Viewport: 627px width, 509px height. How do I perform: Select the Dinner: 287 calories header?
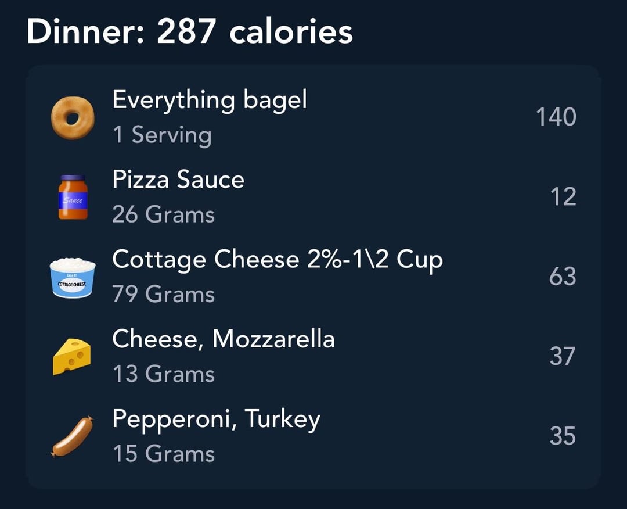(x=190, y=31)
